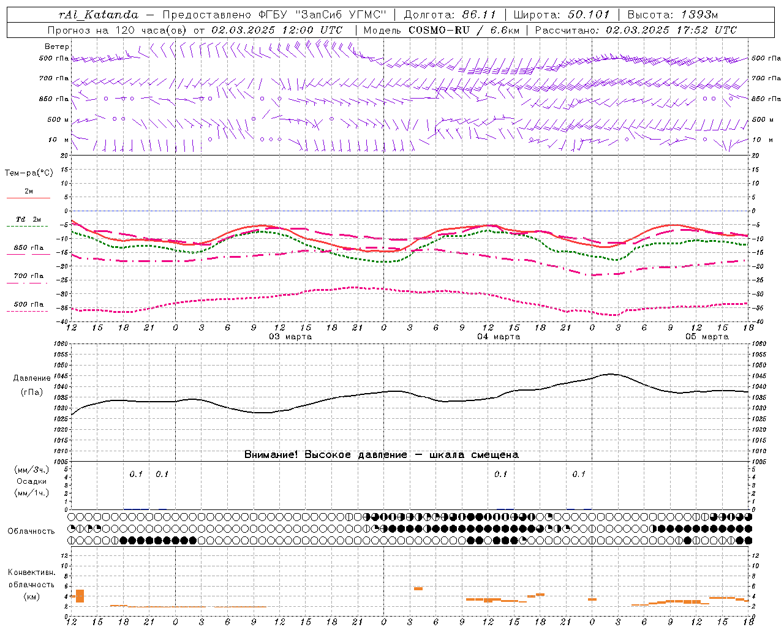The height and width of the screenshot is (627, 784).
Task: Click the Облачность row label
Action: 31,531
